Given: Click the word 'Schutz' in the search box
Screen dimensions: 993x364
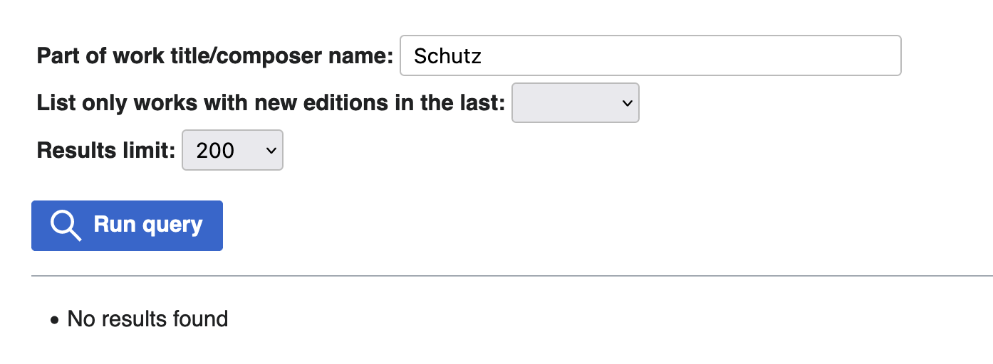Looking at the screenshot, I should pyautogui.click(x=447, y=56).
